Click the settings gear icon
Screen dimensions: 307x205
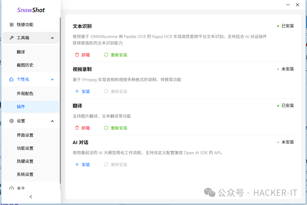(x=12, y=121)
